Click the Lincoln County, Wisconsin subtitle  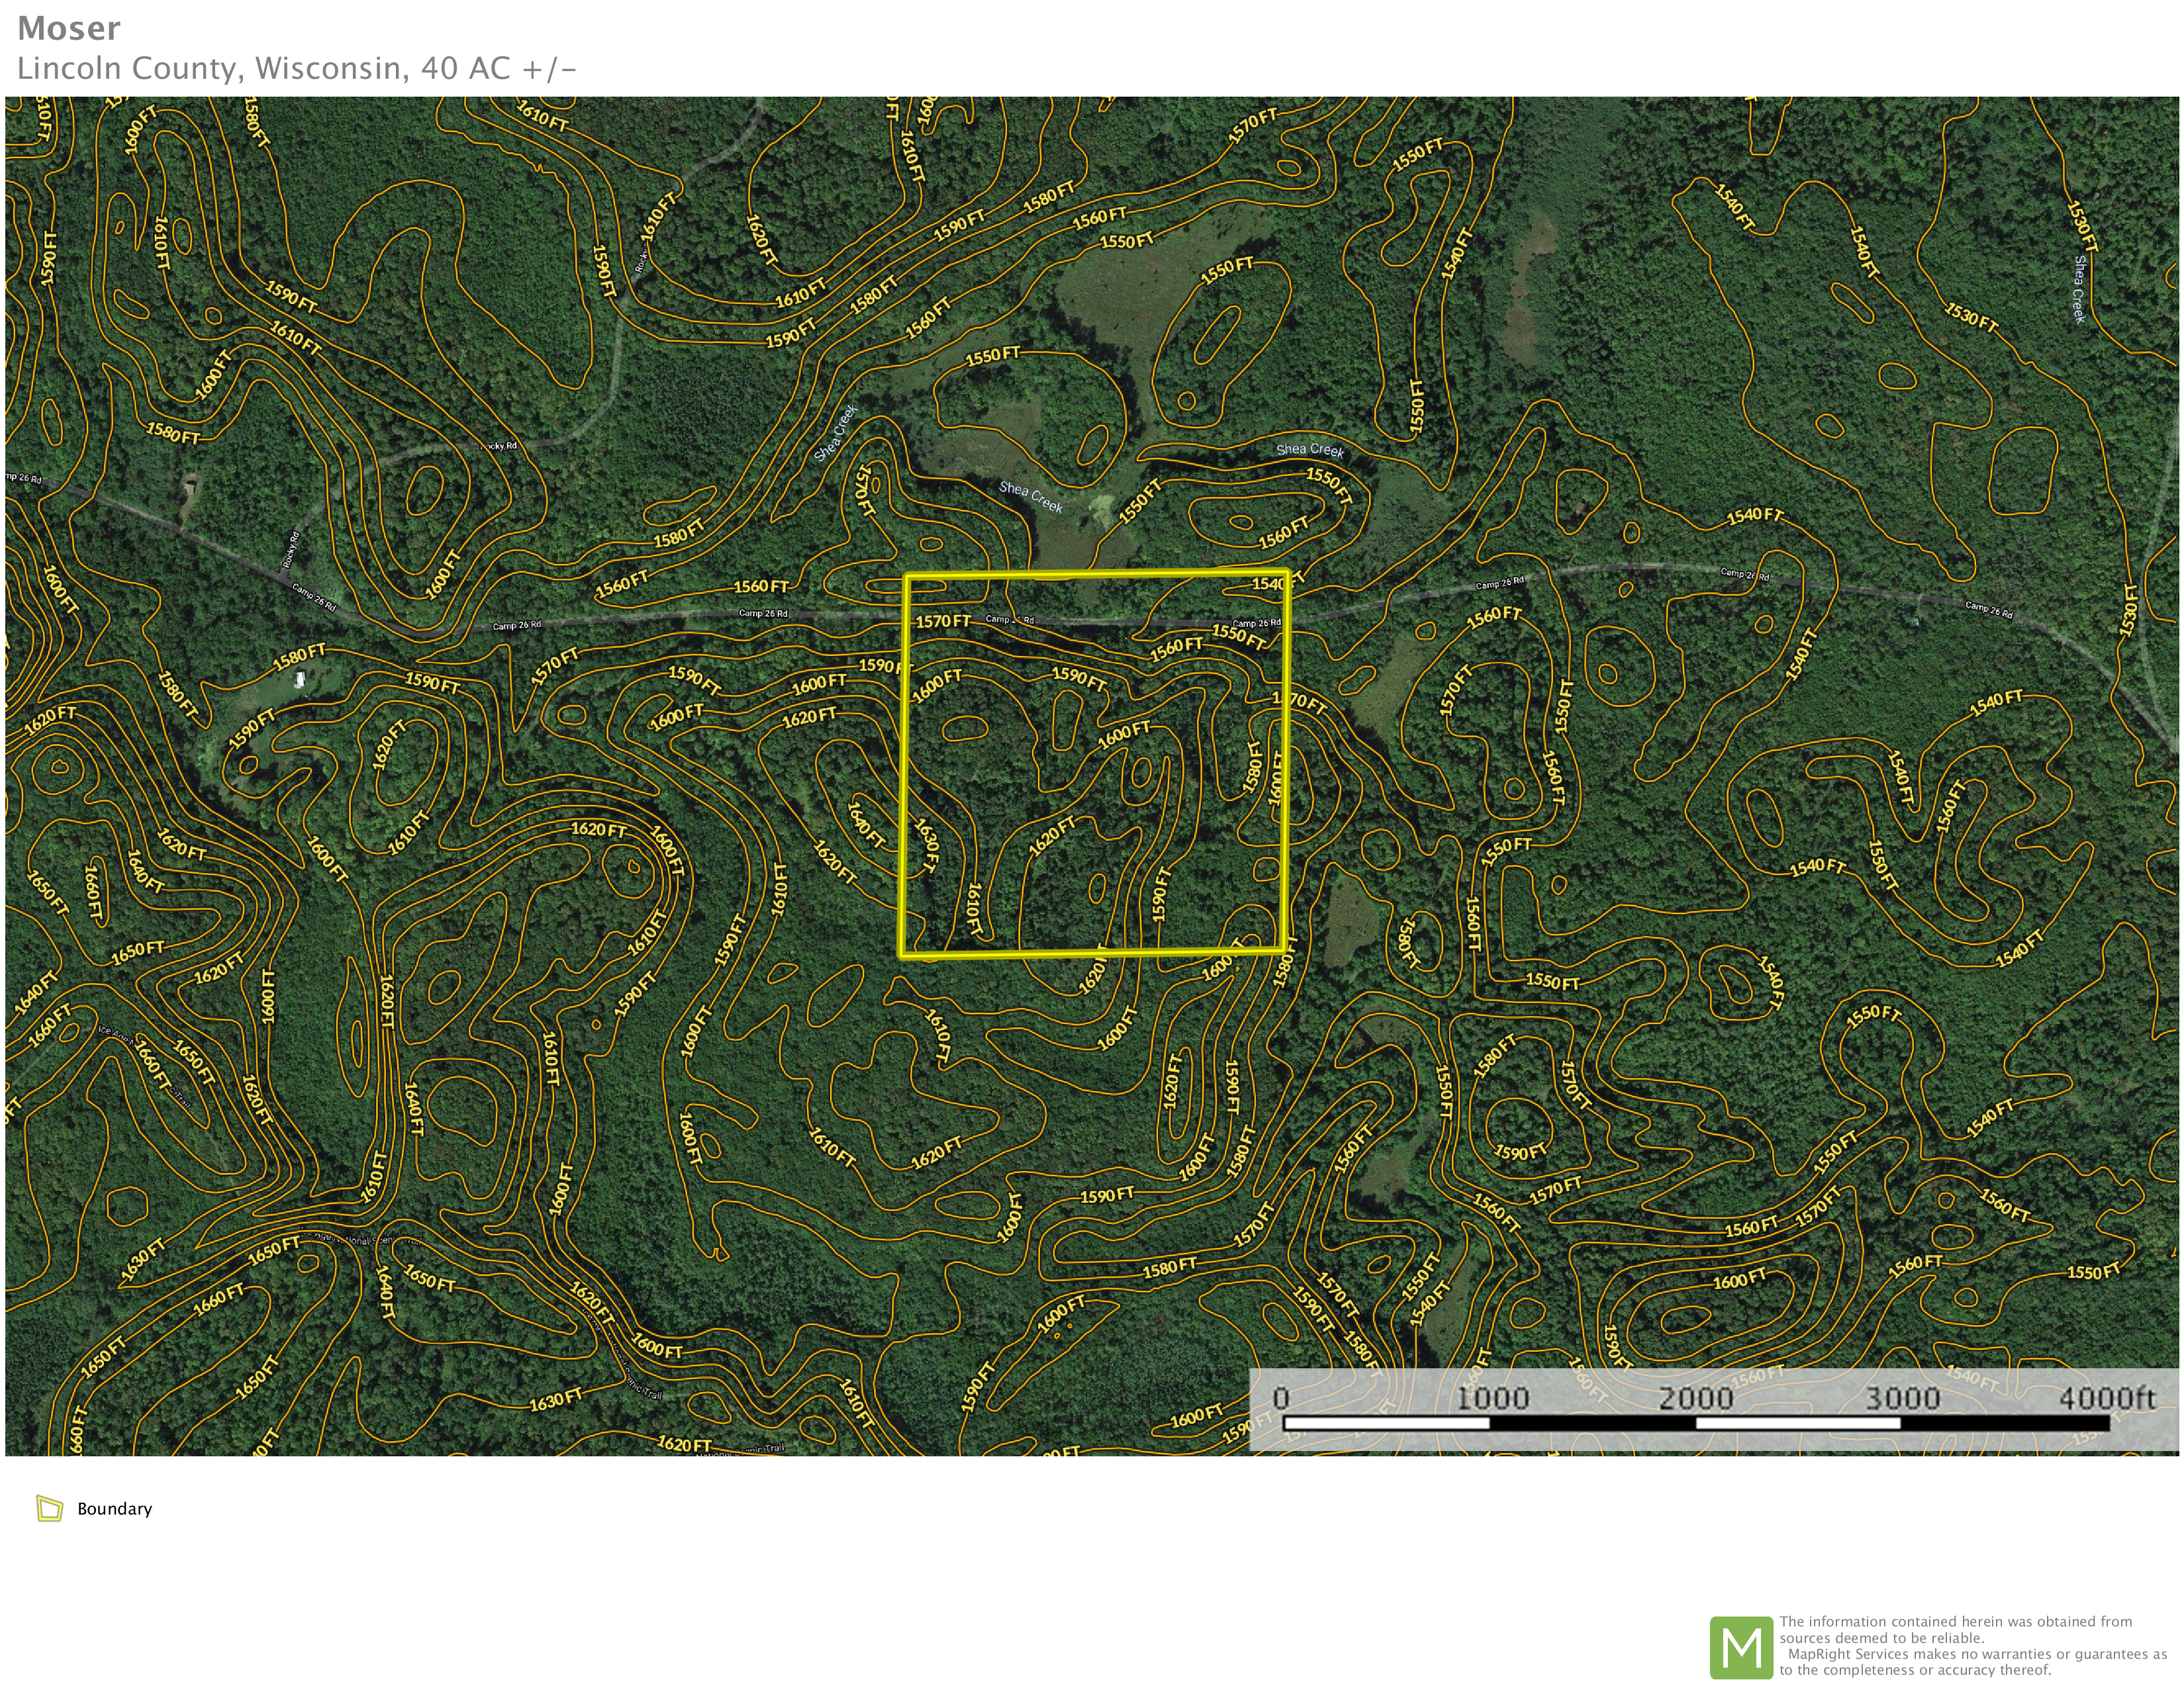tap(296, 68)
